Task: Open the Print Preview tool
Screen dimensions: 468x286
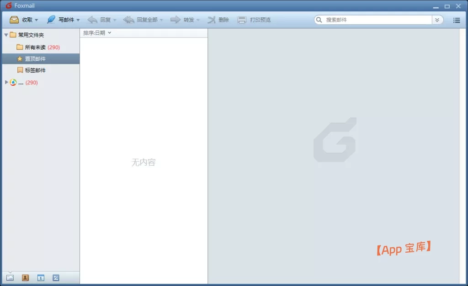Action: coord(254,20)
